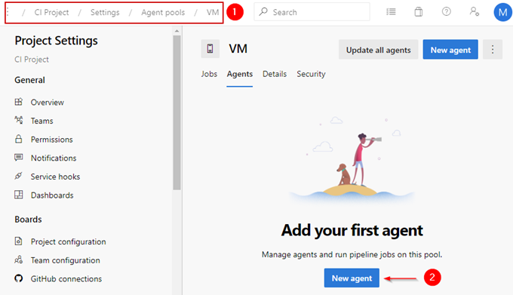This screenshot has width=513, height=295.
Task: Open Team configuration under Boards
Action: [x=66, y=260]
